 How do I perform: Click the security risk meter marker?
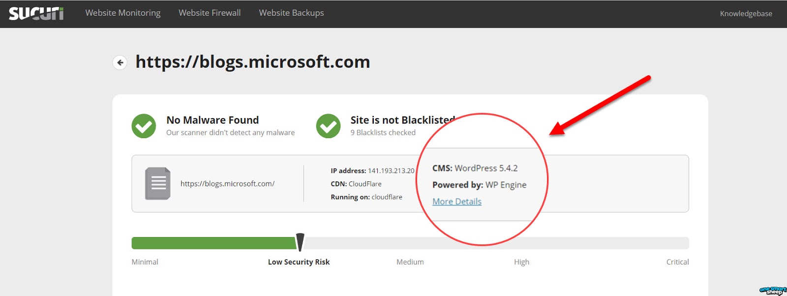tap(300, 242)
